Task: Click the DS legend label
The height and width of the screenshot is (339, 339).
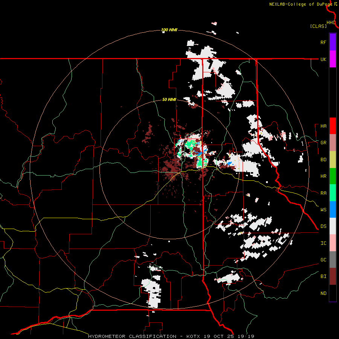Action: (323, 226)
